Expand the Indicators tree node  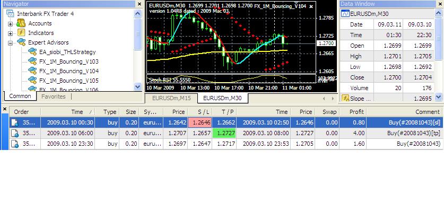tap(11, 33)
